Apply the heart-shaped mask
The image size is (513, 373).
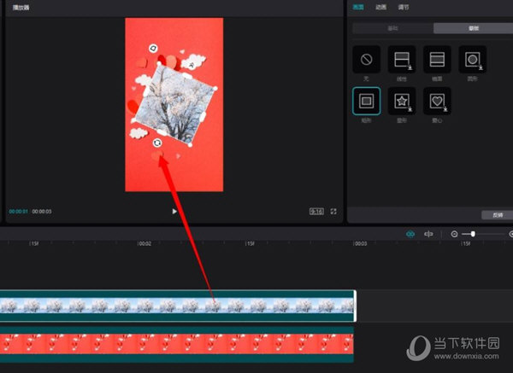437,102
